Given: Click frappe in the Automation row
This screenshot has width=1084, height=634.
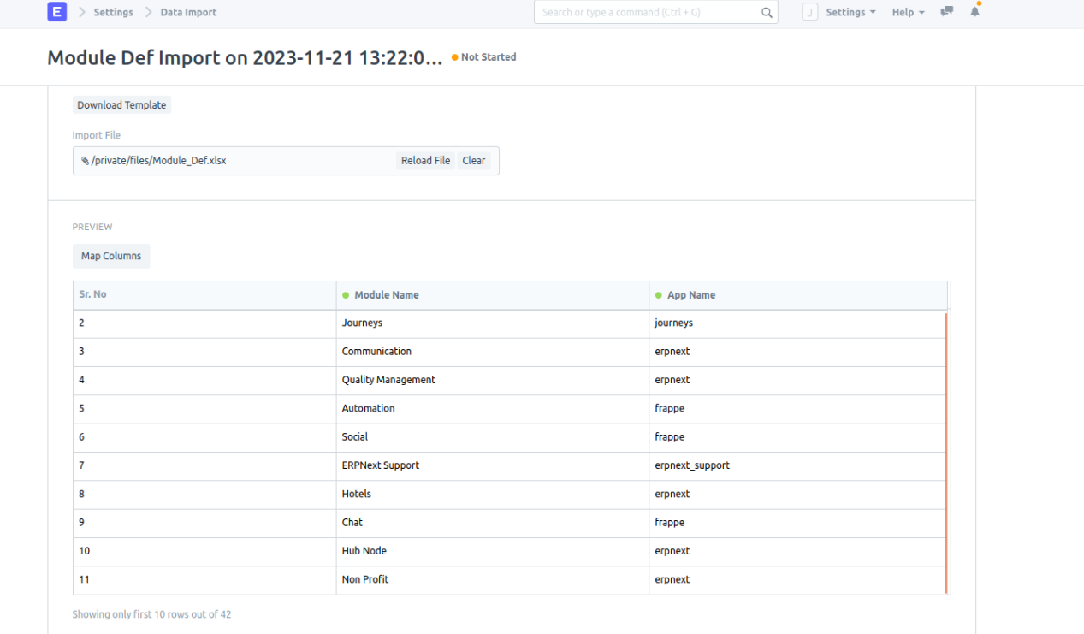Looking at the screenshot, I should [x=797, y=409].
